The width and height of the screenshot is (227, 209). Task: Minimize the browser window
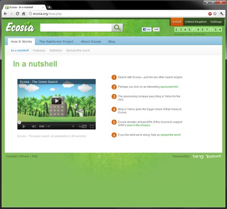point(207,3)
